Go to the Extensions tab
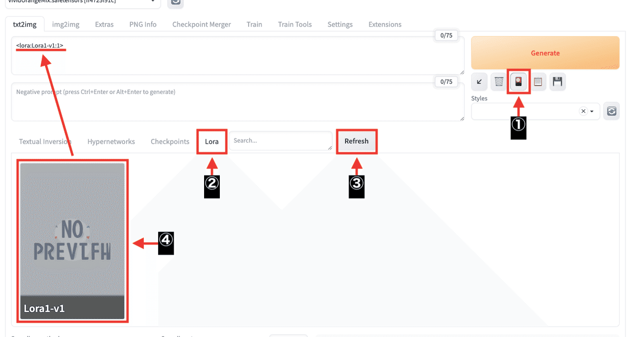The image size is (628, 337). [x=385, y=24]
